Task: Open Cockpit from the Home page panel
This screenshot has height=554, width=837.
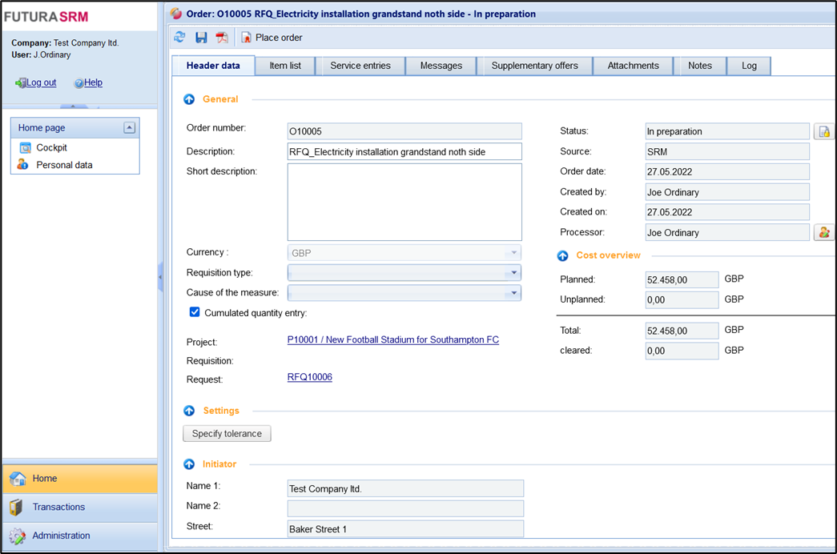Action: pyautogui.click(x=51, y=147)
